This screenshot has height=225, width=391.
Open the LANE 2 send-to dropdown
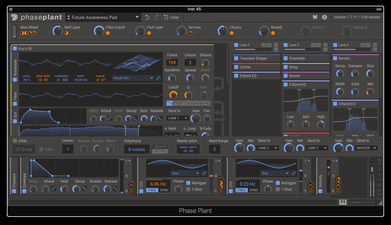click(268, 148)
